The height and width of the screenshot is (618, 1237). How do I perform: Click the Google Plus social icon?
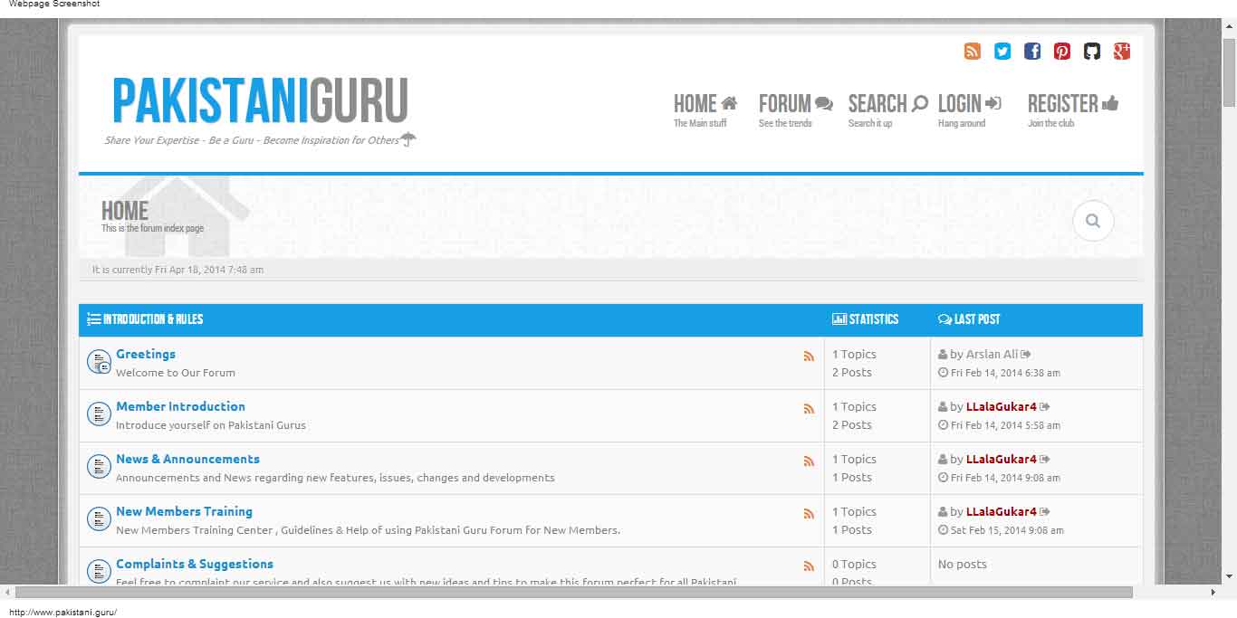(1122, 51)
